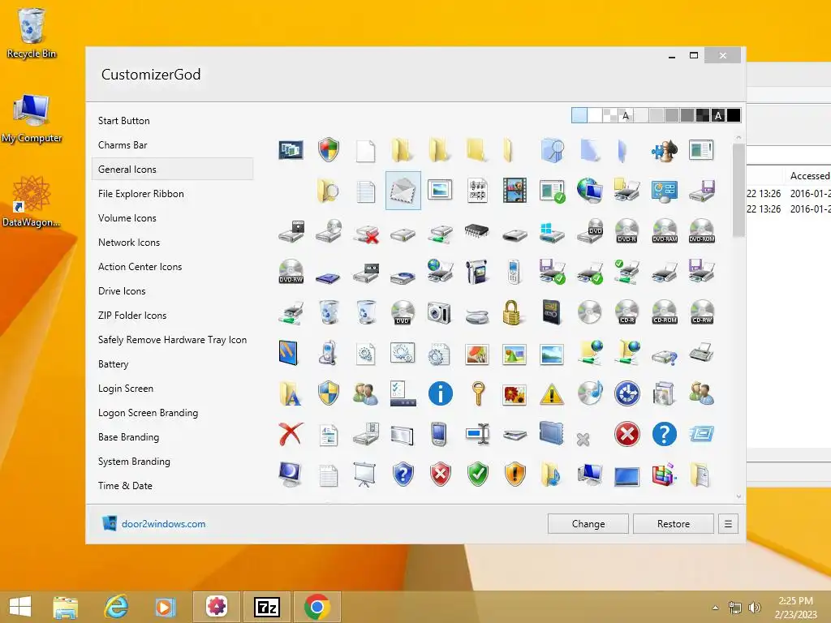
Task: Select the golden key icon
Action: click(477, 393)
